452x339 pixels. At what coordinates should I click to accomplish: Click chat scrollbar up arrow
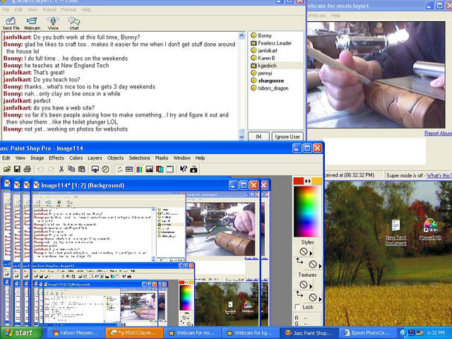pos(242,36)
